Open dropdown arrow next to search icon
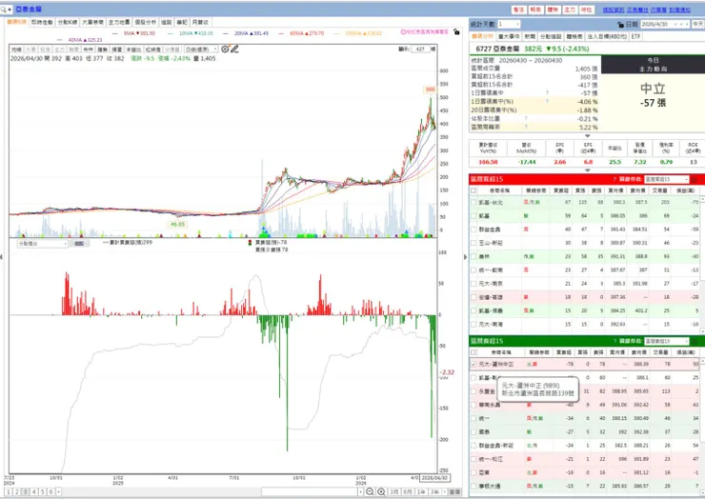 (10, 9)
